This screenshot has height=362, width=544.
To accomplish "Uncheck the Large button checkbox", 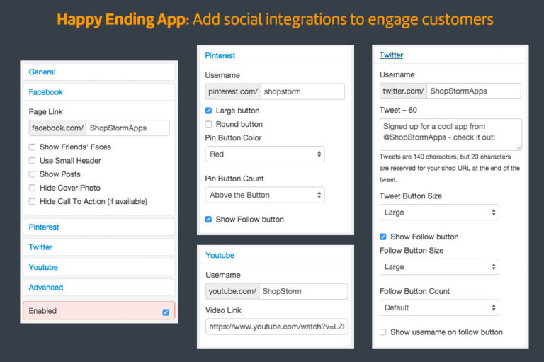I will tap(208, 111).
